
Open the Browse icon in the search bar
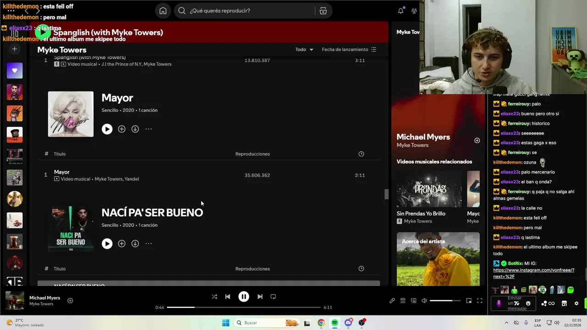[x=323, y=11]
